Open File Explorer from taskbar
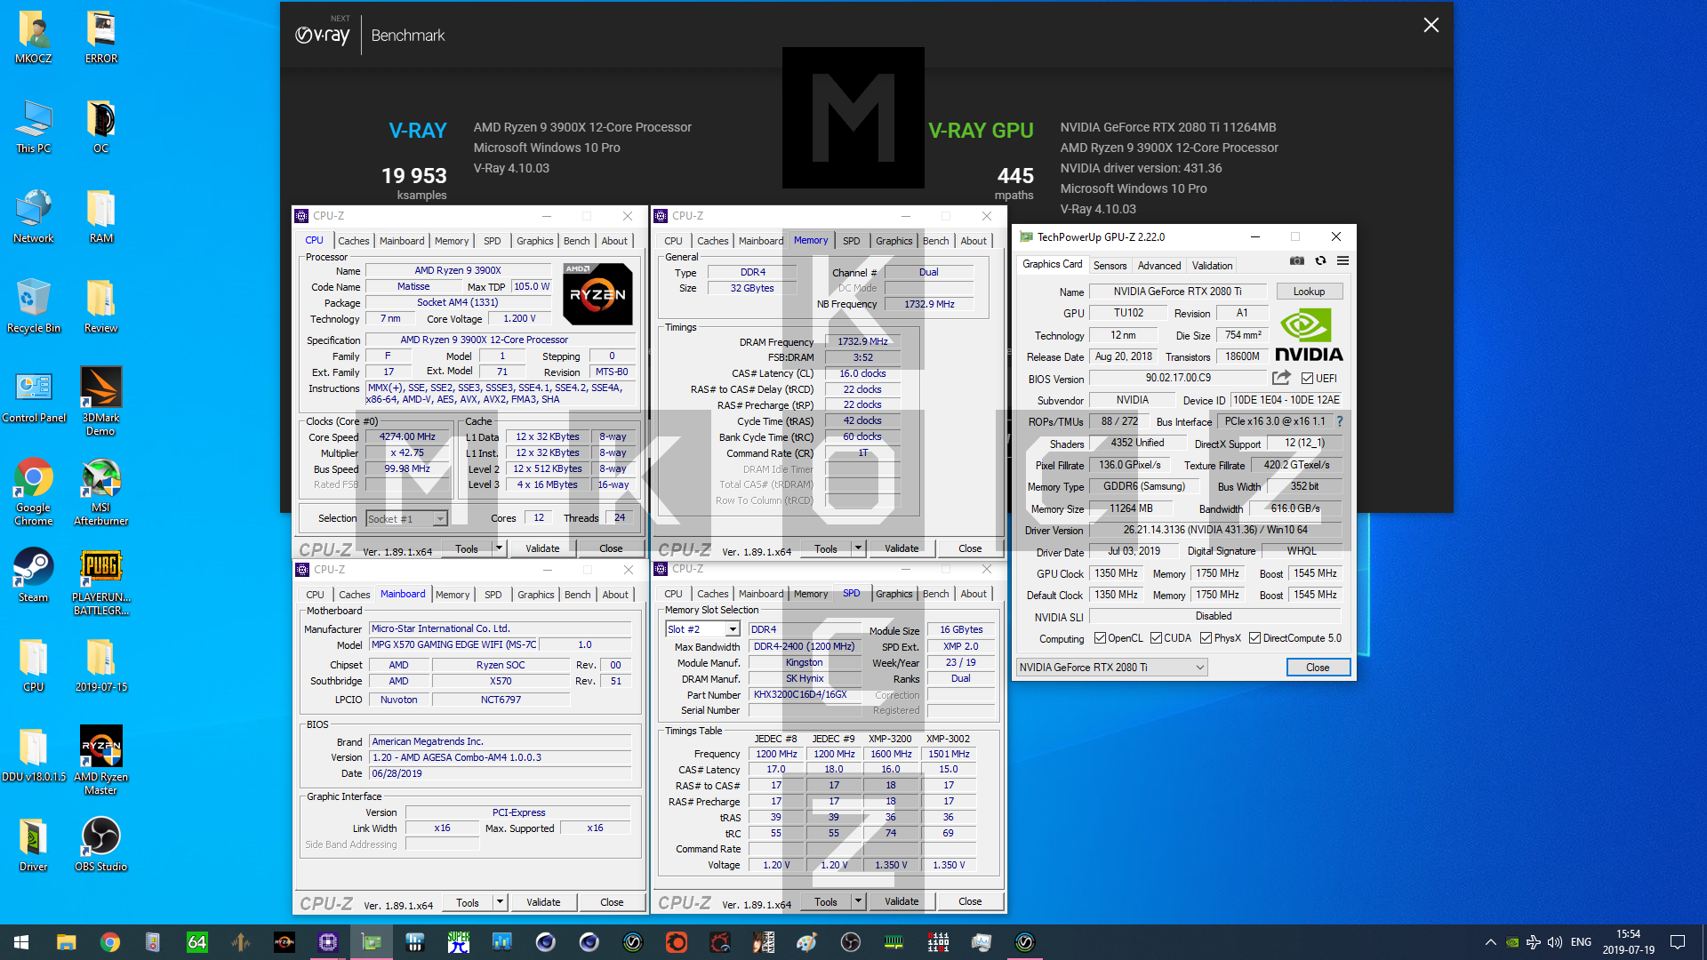1707x960 pixels. click(x=66, y=942)
